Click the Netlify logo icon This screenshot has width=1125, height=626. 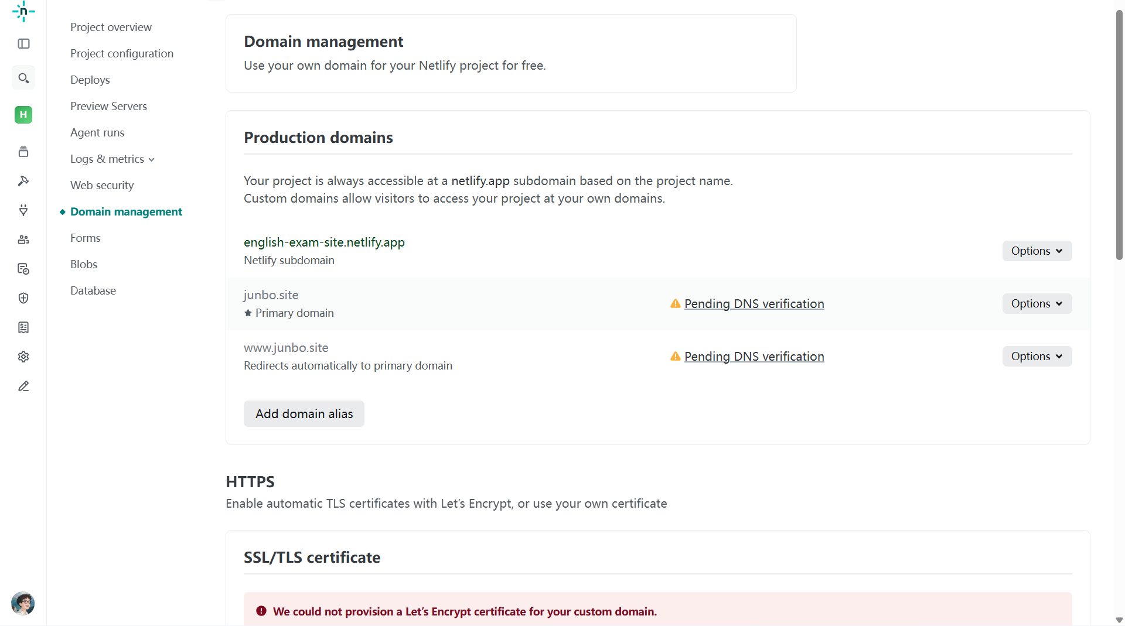(23, 11)
